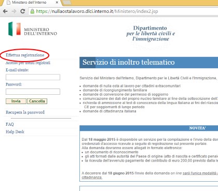Click the address bar URL

tap(97, 11)
